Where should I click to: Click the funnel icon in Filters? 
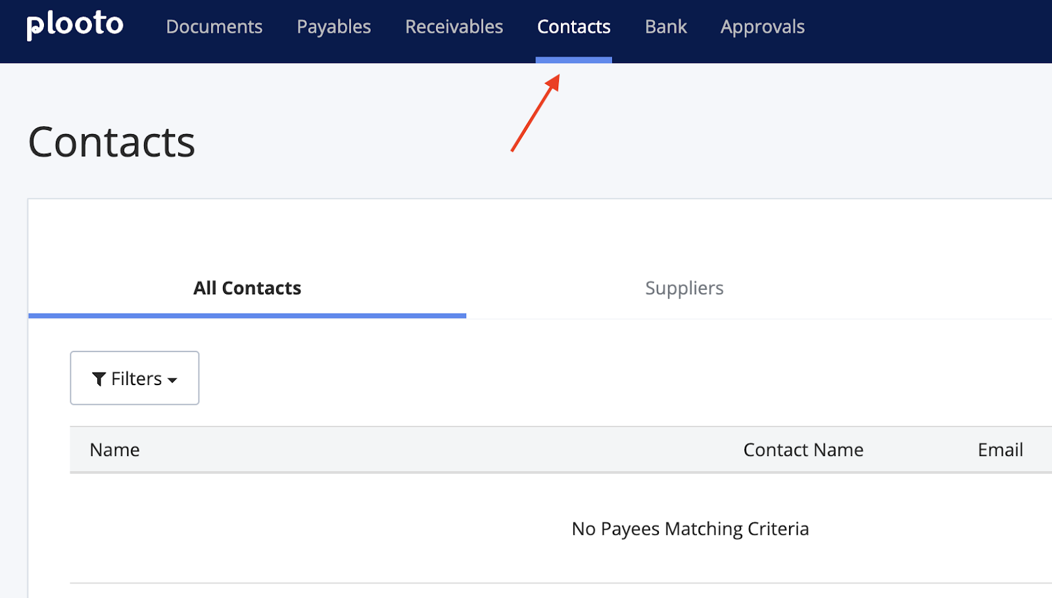coord(99,379)
